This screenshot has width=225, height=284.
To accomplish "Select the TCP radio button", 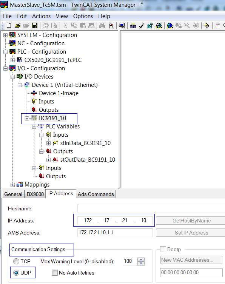I will [x=16, y=261].
